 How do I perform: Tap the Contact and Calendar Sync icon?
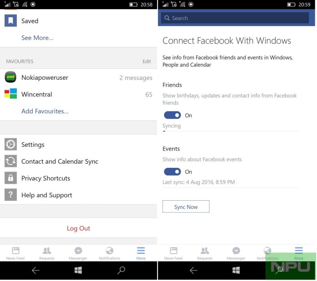pos(10,161)
